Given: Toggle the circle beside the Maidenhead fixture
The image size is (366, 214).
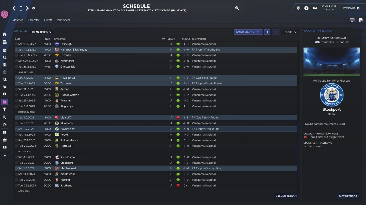Looking at the screenshot, I should click(17, 168).
